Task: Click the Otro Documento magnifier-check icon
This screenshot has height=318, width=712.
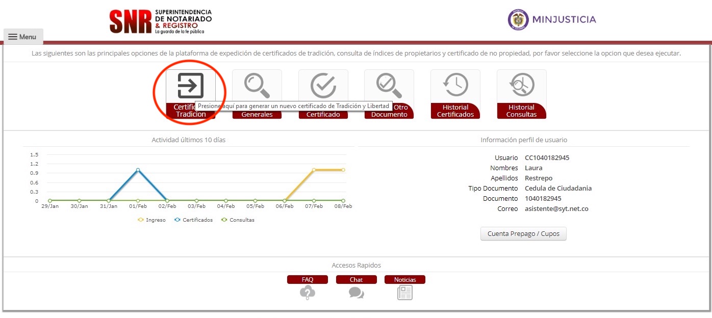Action: point(389,86)
